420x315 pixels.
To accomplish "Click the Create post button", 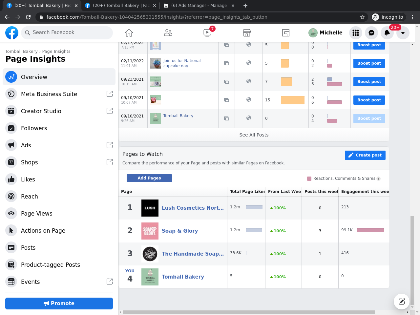I will click(x=365, y=155).
